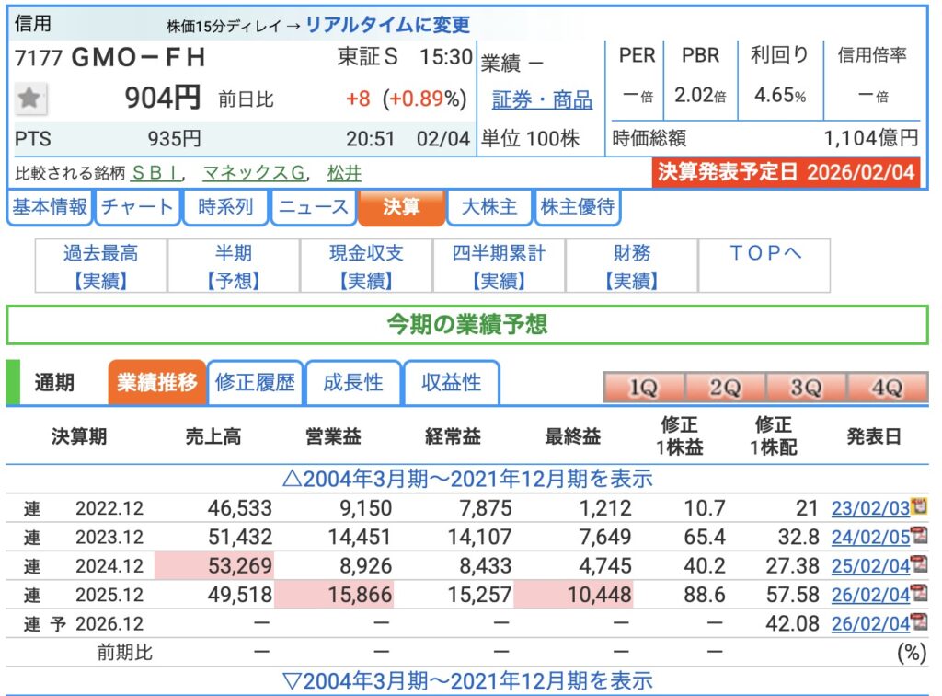Click the 決算発表予定日 2026/02/04 red banner
The image size is (942, 696).
787,173
